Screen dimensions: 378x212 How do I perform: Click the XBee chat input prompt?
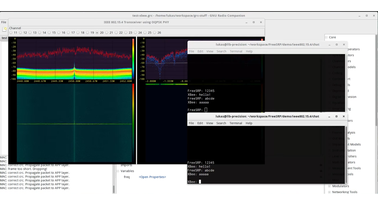click(x=200, y=182)
